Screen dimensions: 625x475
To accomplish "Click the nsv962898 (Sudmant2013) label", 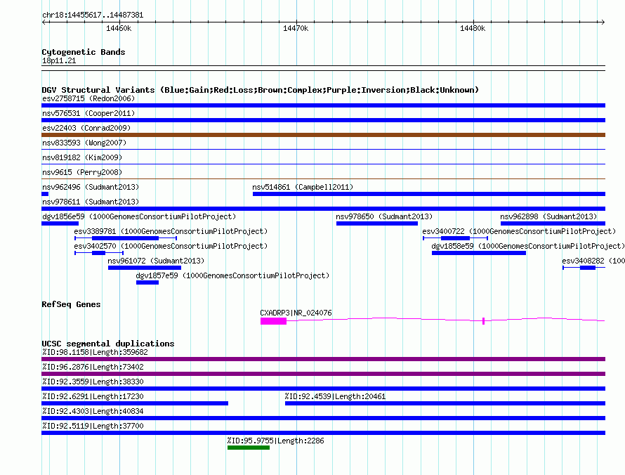I will [x=548, y=216].
